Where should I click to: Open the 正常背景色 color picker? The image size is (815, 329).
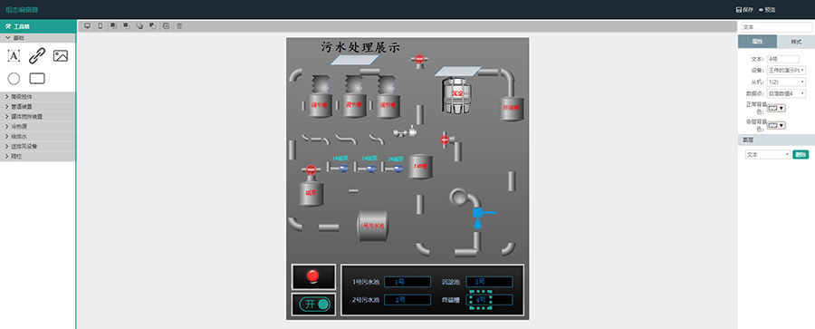click(777, 108)
